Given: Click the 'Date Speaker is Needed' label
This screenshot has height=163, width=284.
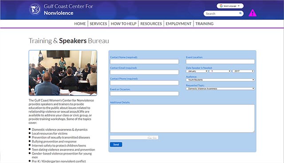Looking at the screenshot, I should click(x=199, y=68).
